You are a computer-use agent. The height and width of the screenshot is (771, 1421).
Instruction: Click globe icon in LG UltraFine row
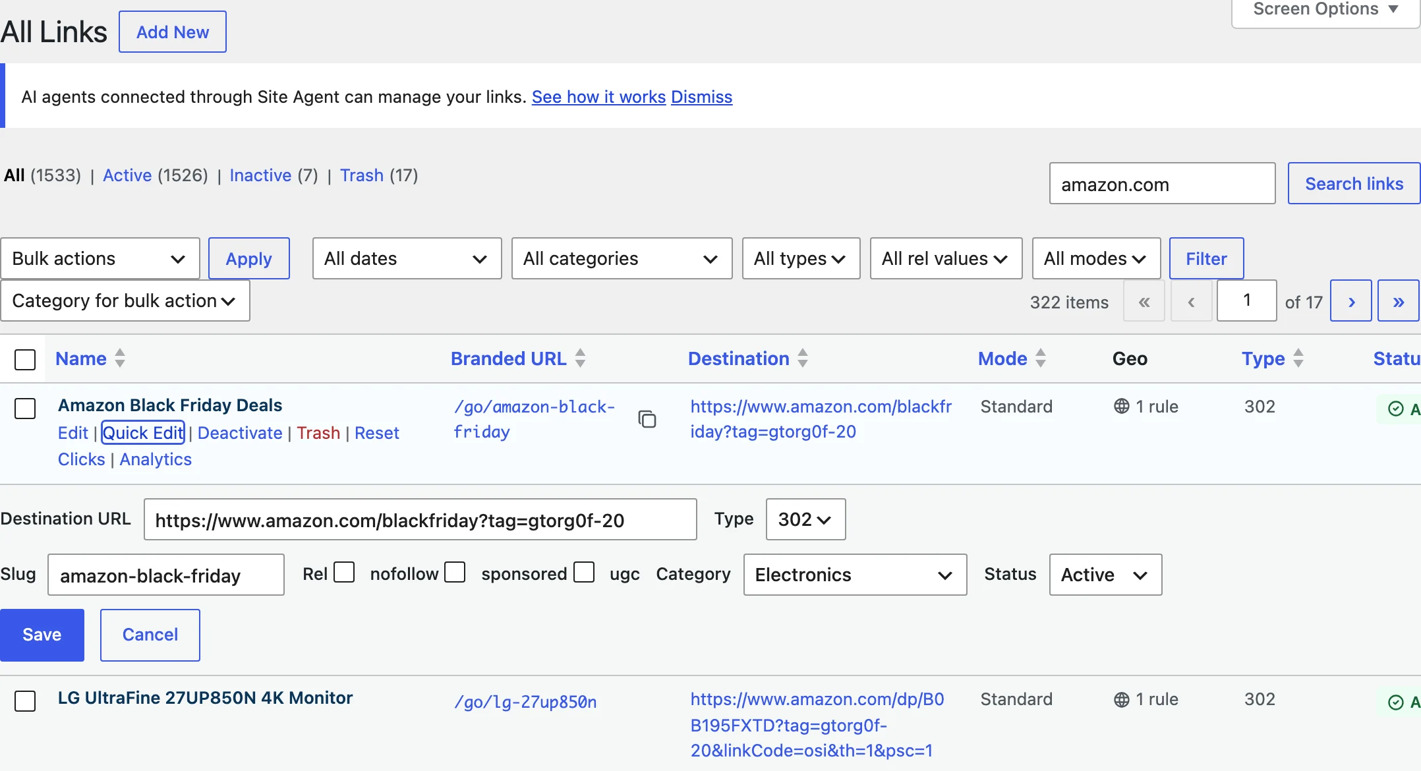1121,699
